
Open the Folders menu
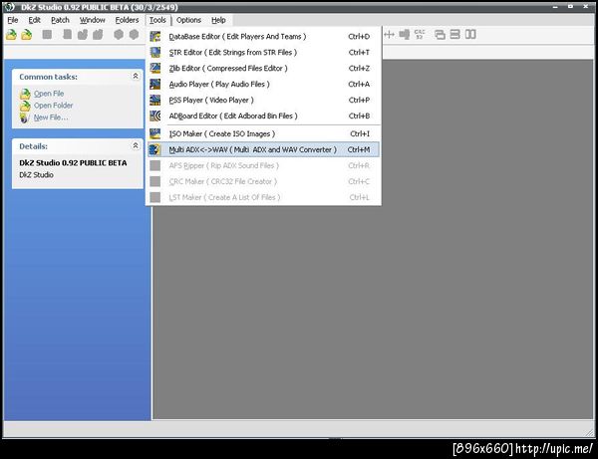pyautogui.click(x=127, y=20)
